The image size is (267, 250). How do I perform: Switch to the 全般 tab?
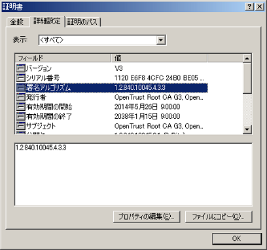point(17,22)
